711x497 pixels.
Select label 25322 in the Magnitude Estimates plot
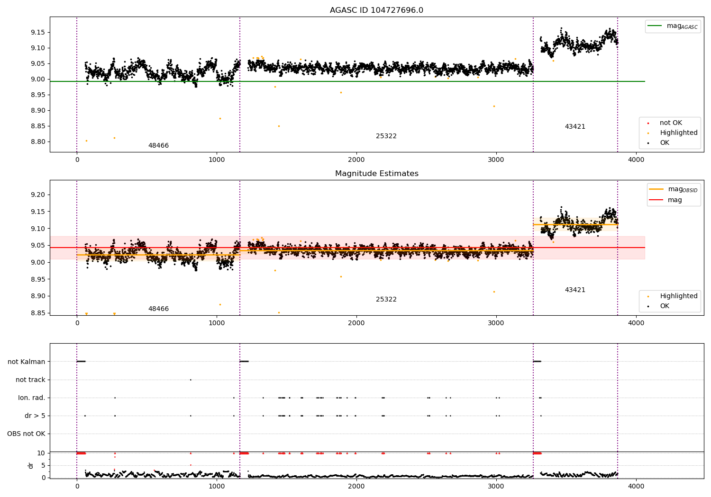tap(386, 300)
